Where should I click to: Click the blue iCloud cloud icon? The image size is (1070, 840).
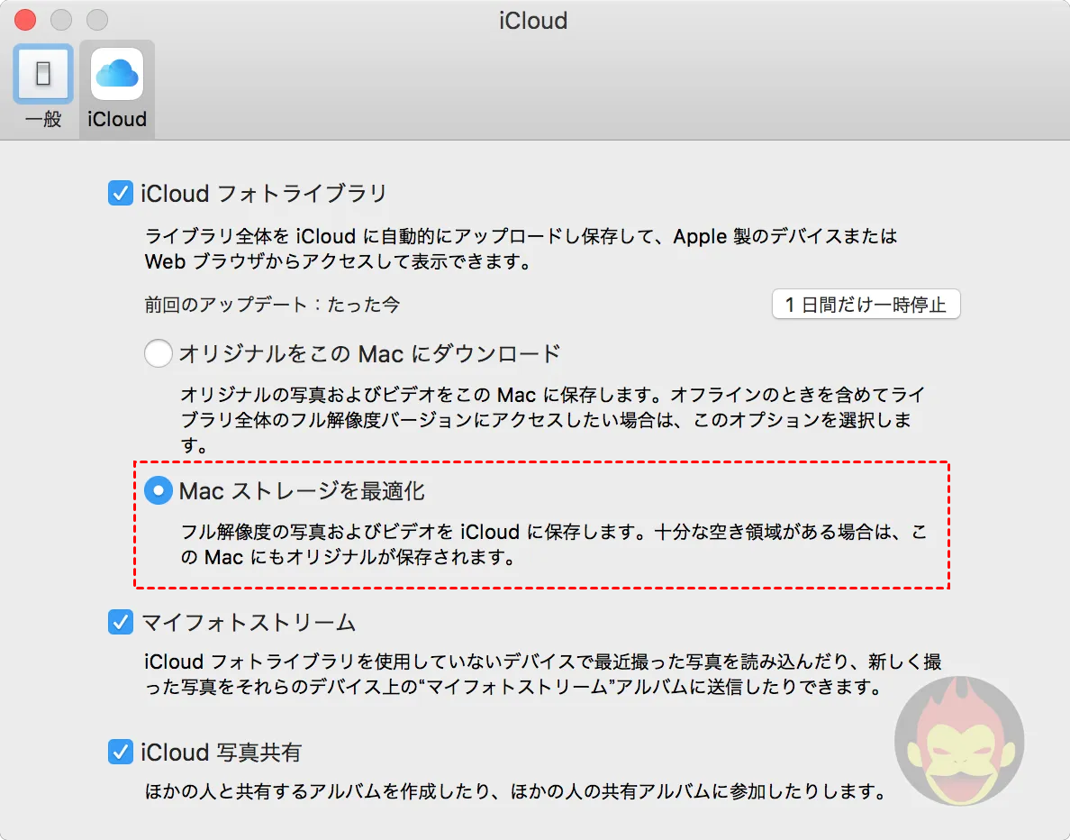pyautogui.click(x=117, y=74)
